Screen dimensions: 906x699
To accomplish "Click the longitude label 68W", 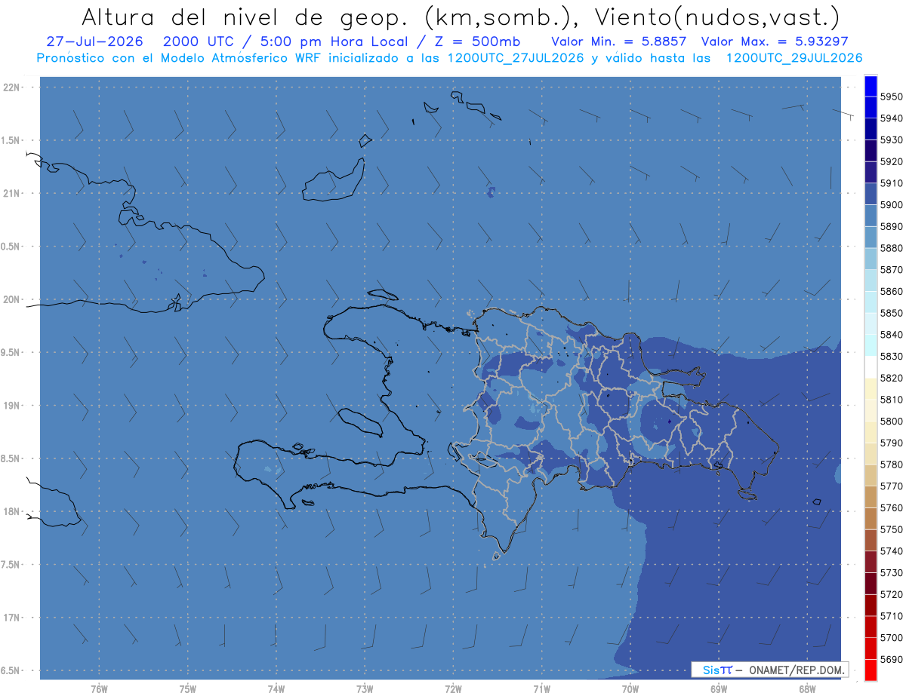I will (x=806, y=689).
